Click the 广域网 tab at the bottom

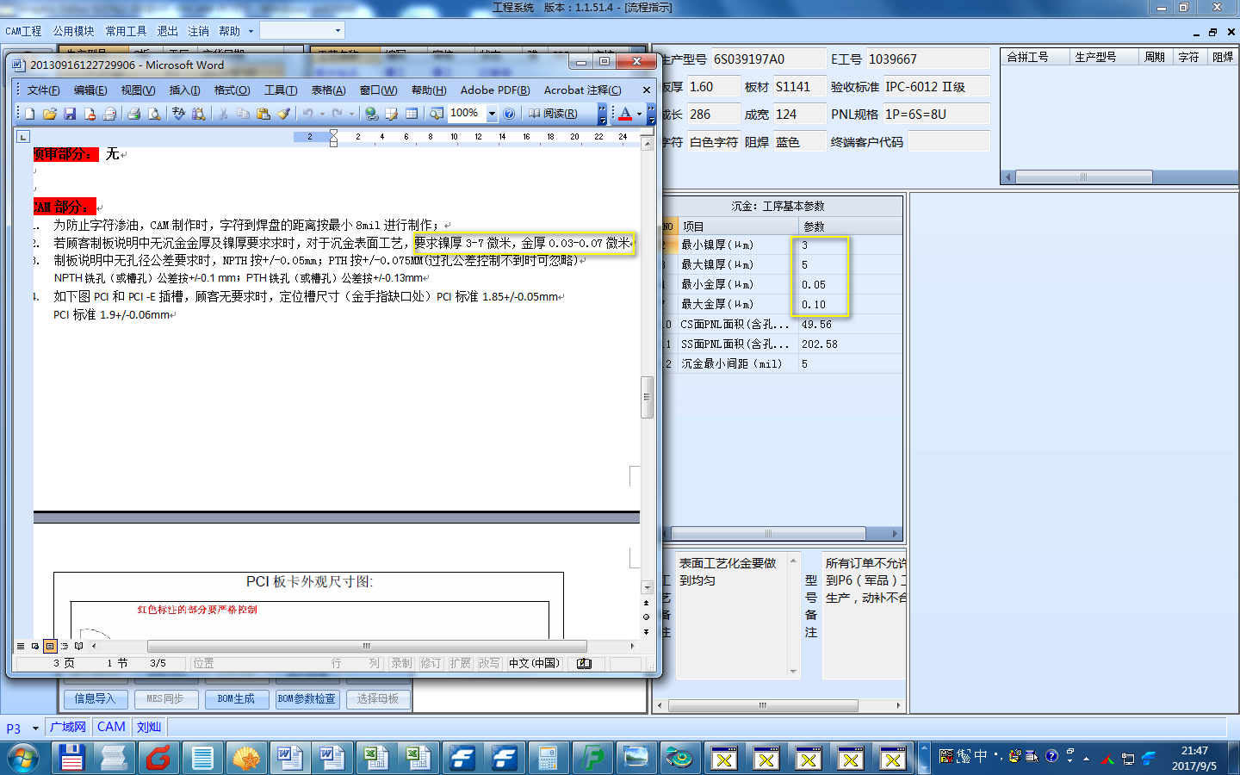click(68, 727)
